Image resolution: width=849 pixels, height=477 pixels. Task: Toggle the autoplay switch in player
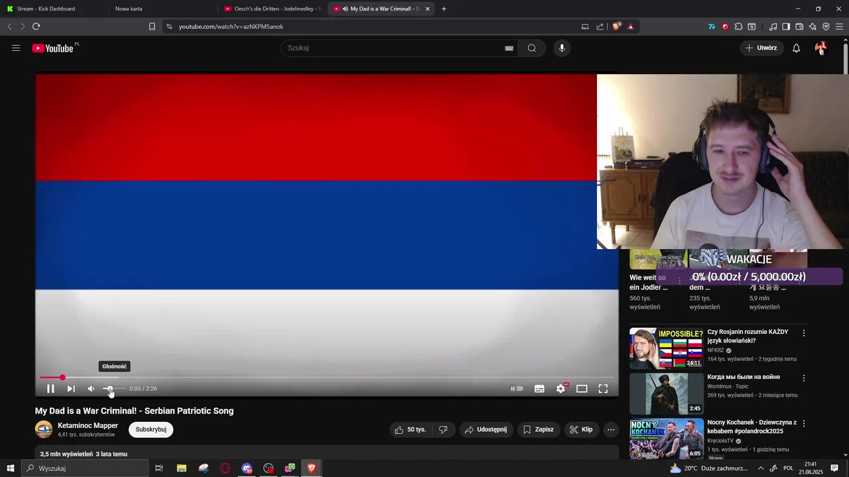pos(517,389)
